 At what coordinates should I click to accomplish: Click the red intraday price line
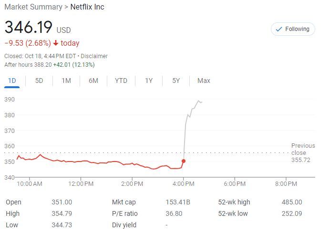(x=95, y=162)
